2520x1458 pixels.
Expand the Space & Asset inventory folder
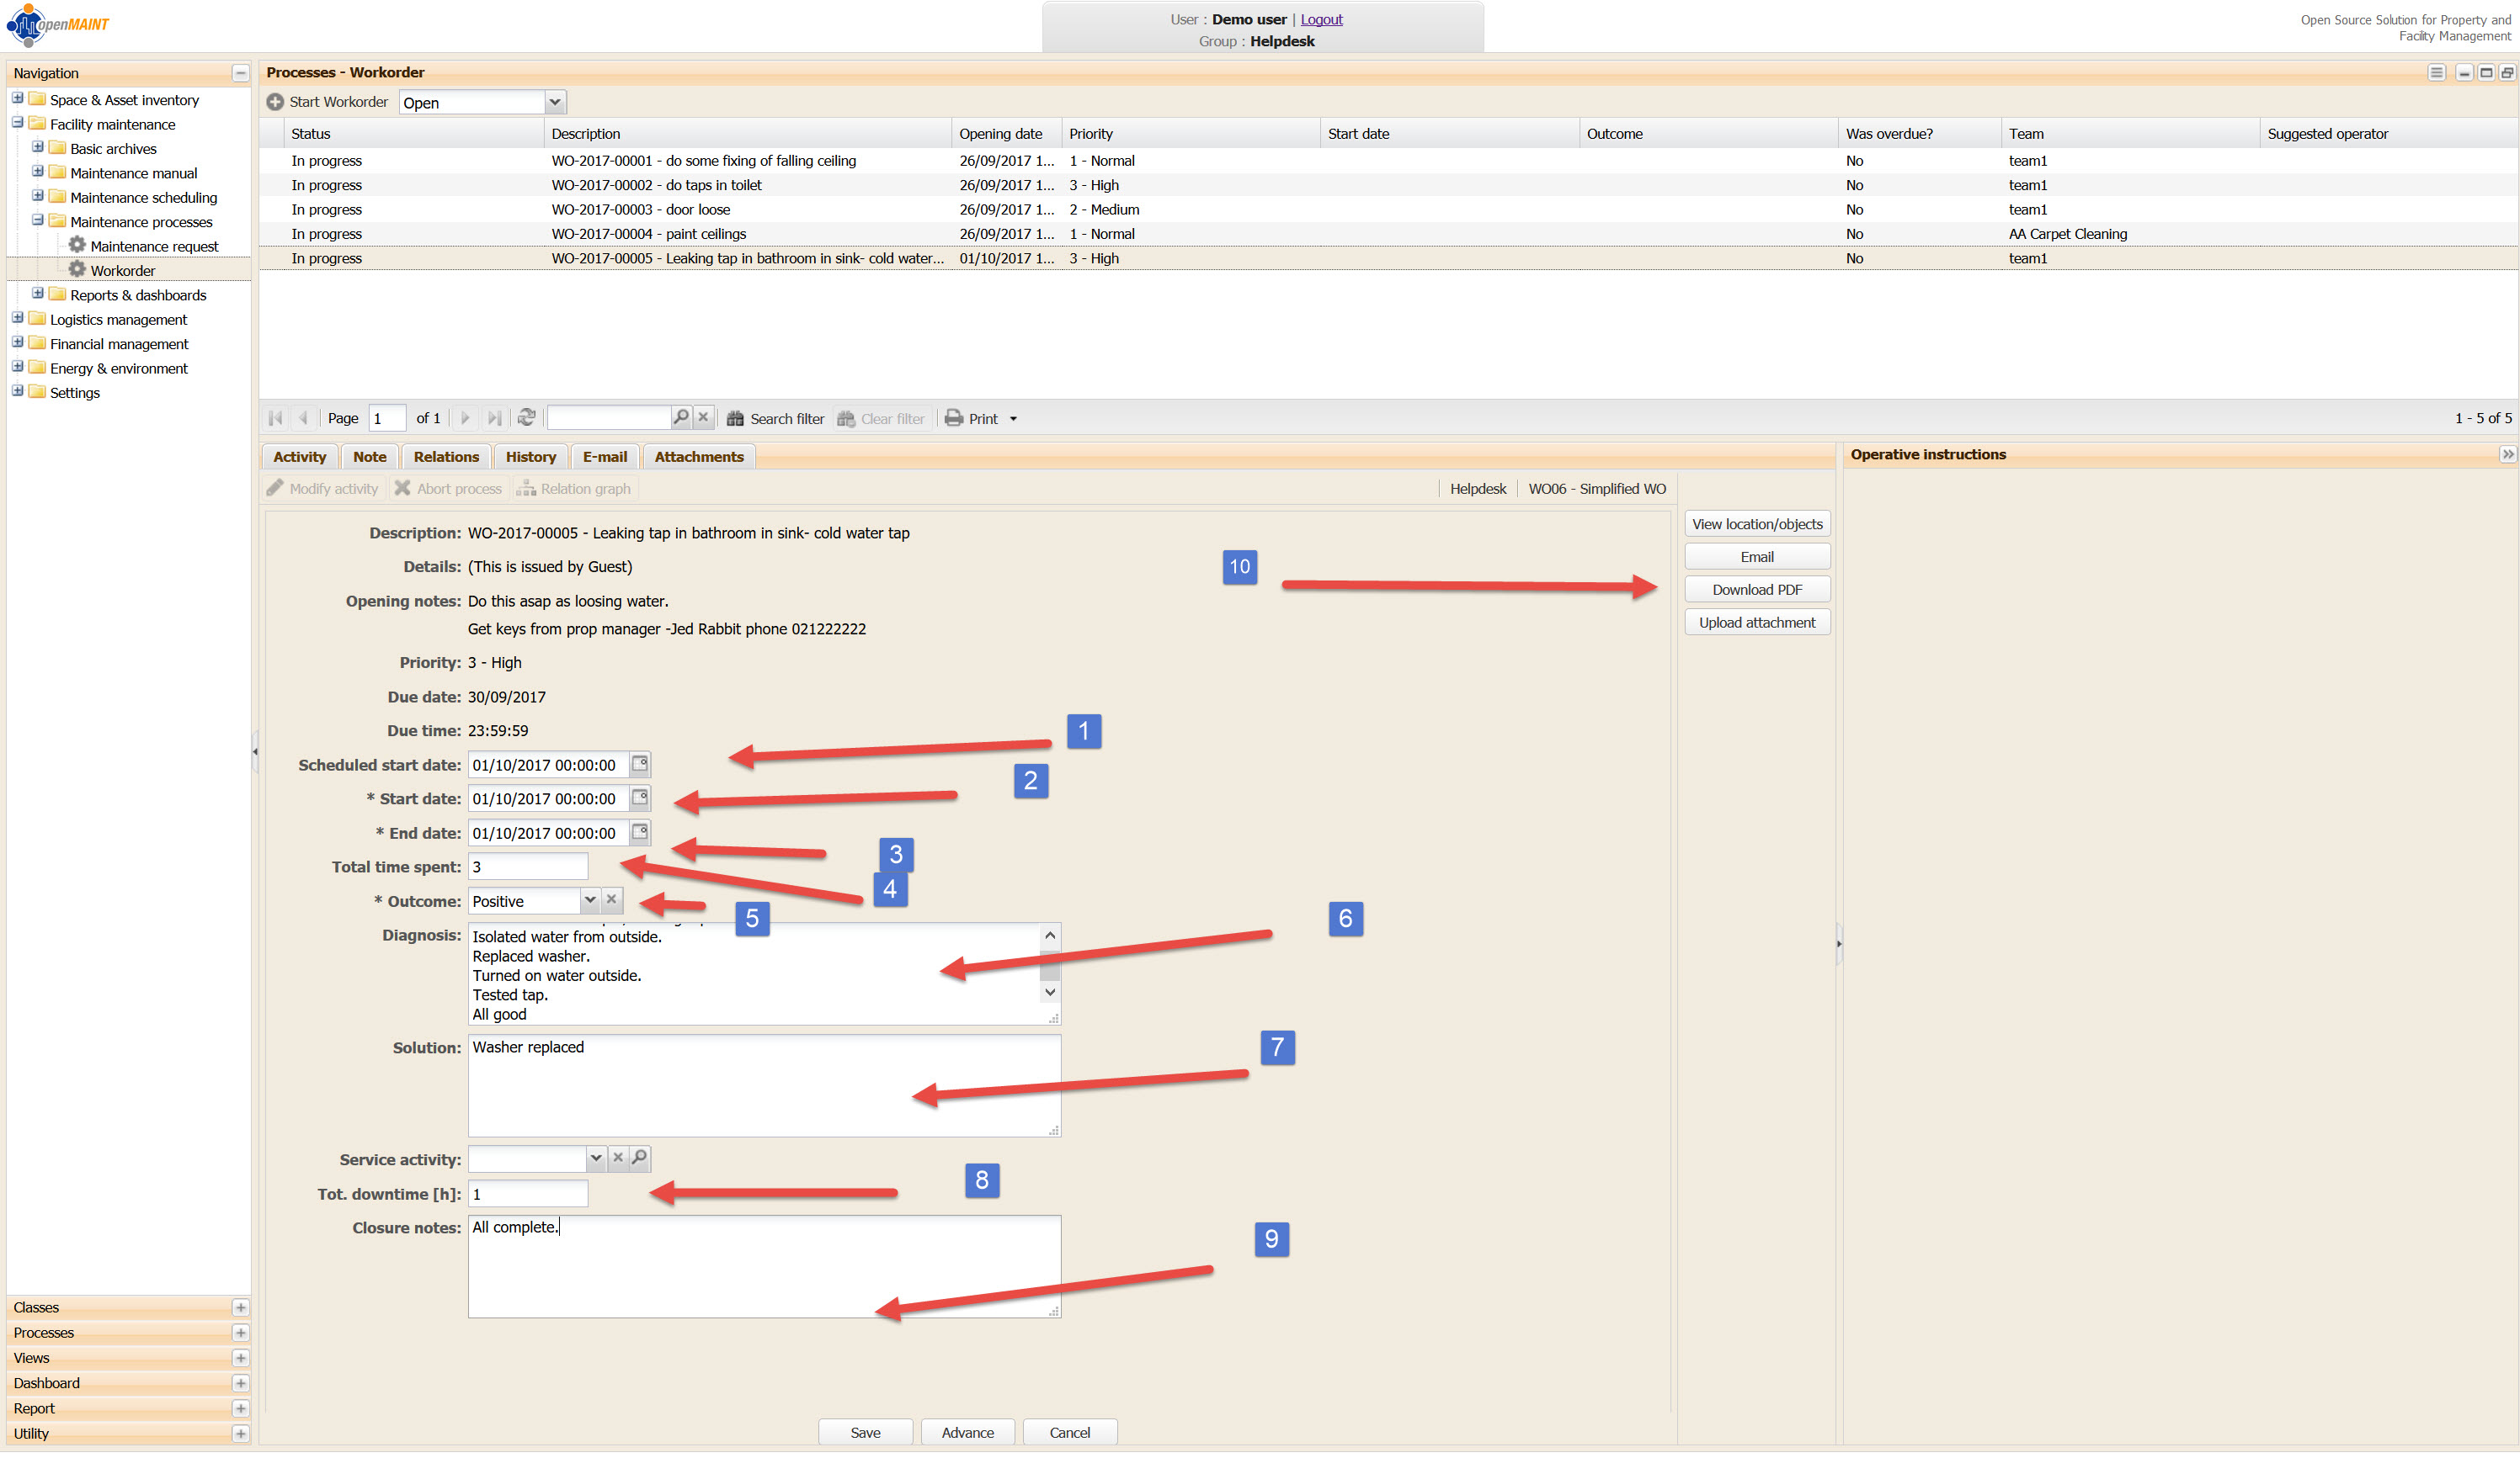point(18,99)
